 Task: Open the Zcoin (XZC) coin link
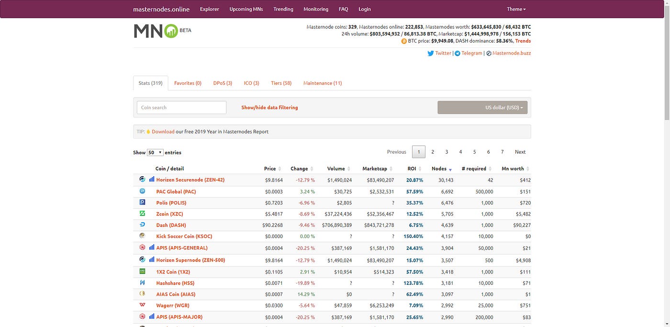[x=169, y=214]
